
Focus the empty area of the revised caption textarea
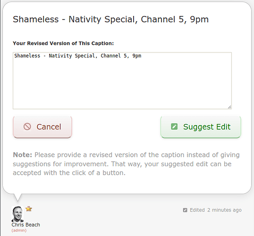pos(122,84)
